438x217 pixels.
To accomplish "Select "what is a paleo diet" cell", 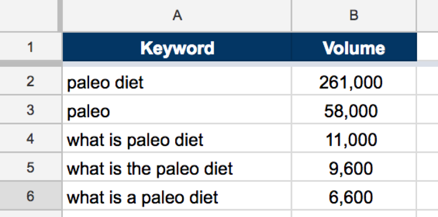I will coord(177,198).
